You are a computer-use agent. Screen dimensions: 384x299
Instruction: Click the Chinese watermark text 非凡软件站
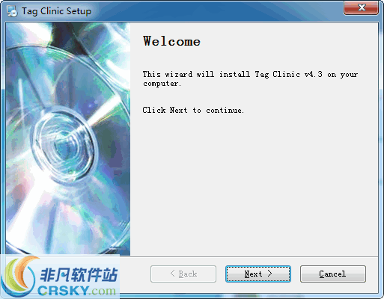coord(79,275)
